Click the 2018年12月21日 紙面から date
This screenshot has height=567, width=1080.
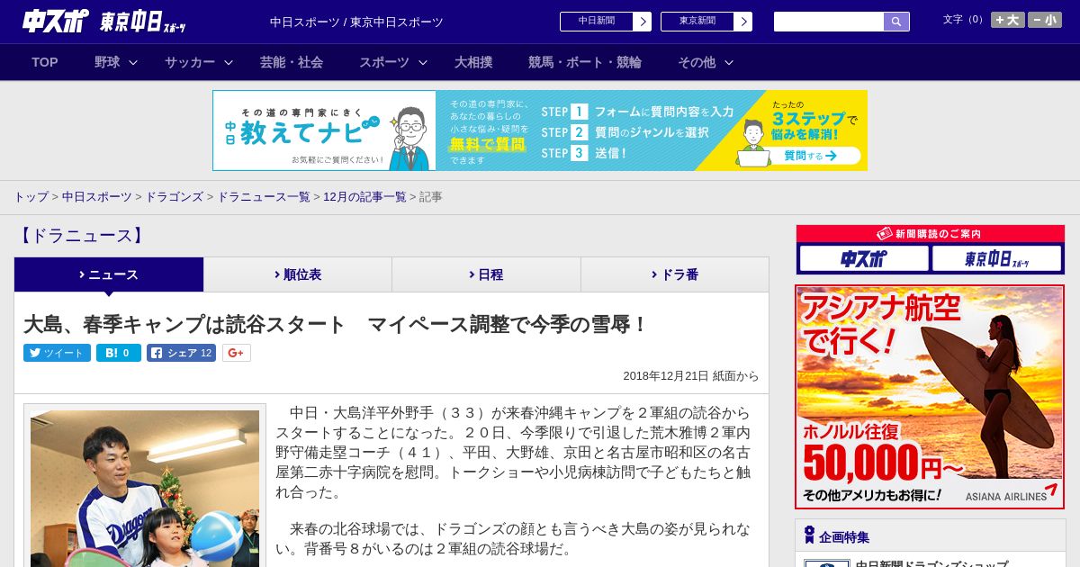point(691,376)
